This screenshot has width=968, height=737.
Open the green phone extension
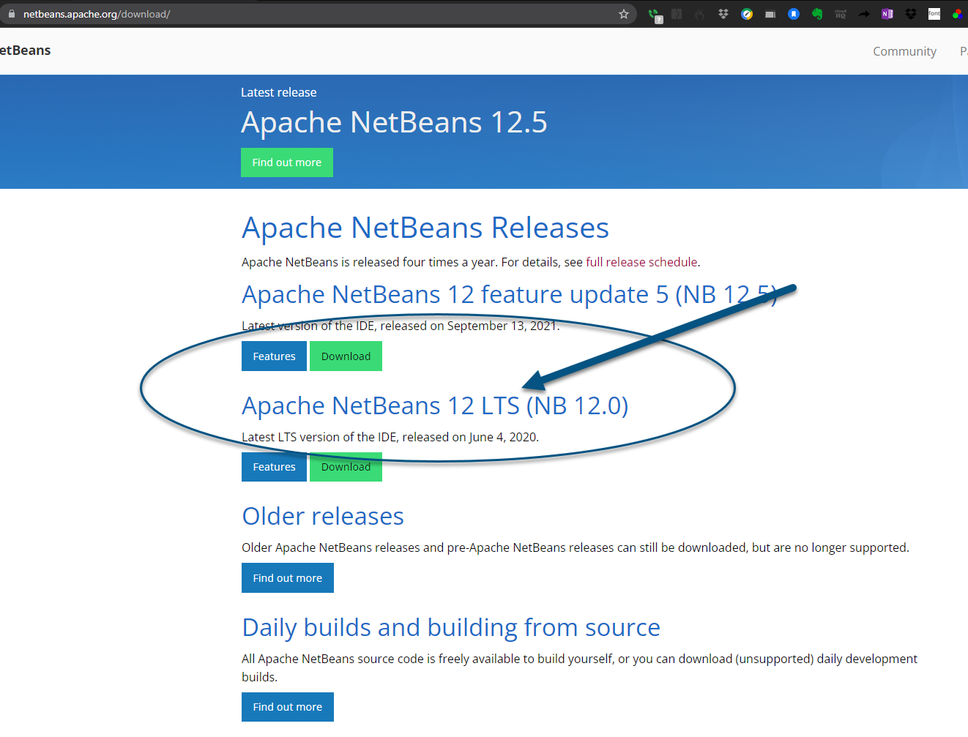[654, 15]
